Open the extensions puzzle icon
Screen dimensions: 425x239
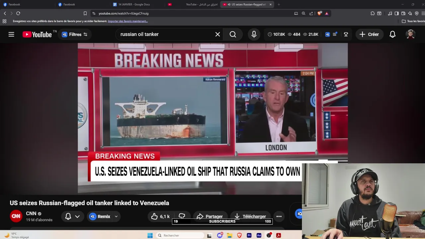click(373, 13)
